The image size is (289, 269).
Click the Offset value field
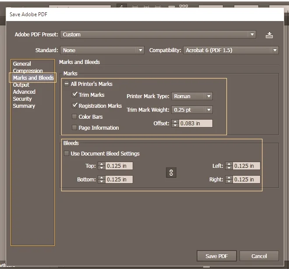click(196, 124)
